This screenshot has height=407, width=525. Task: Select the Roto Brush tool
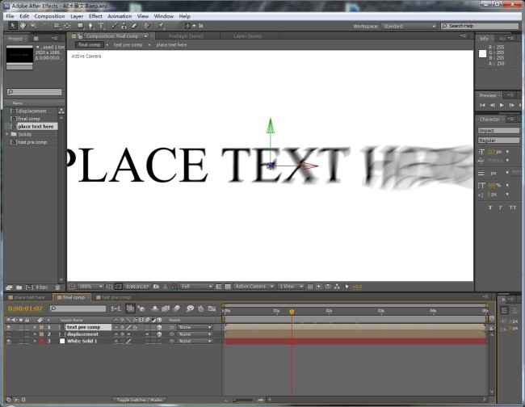click(148, 26)
